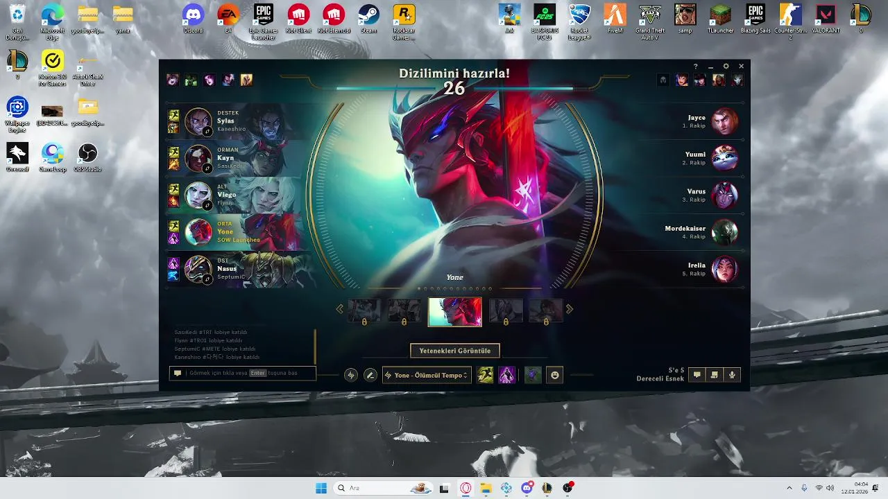Open Norton 360 for Gamers shortcut

point(52,69)
